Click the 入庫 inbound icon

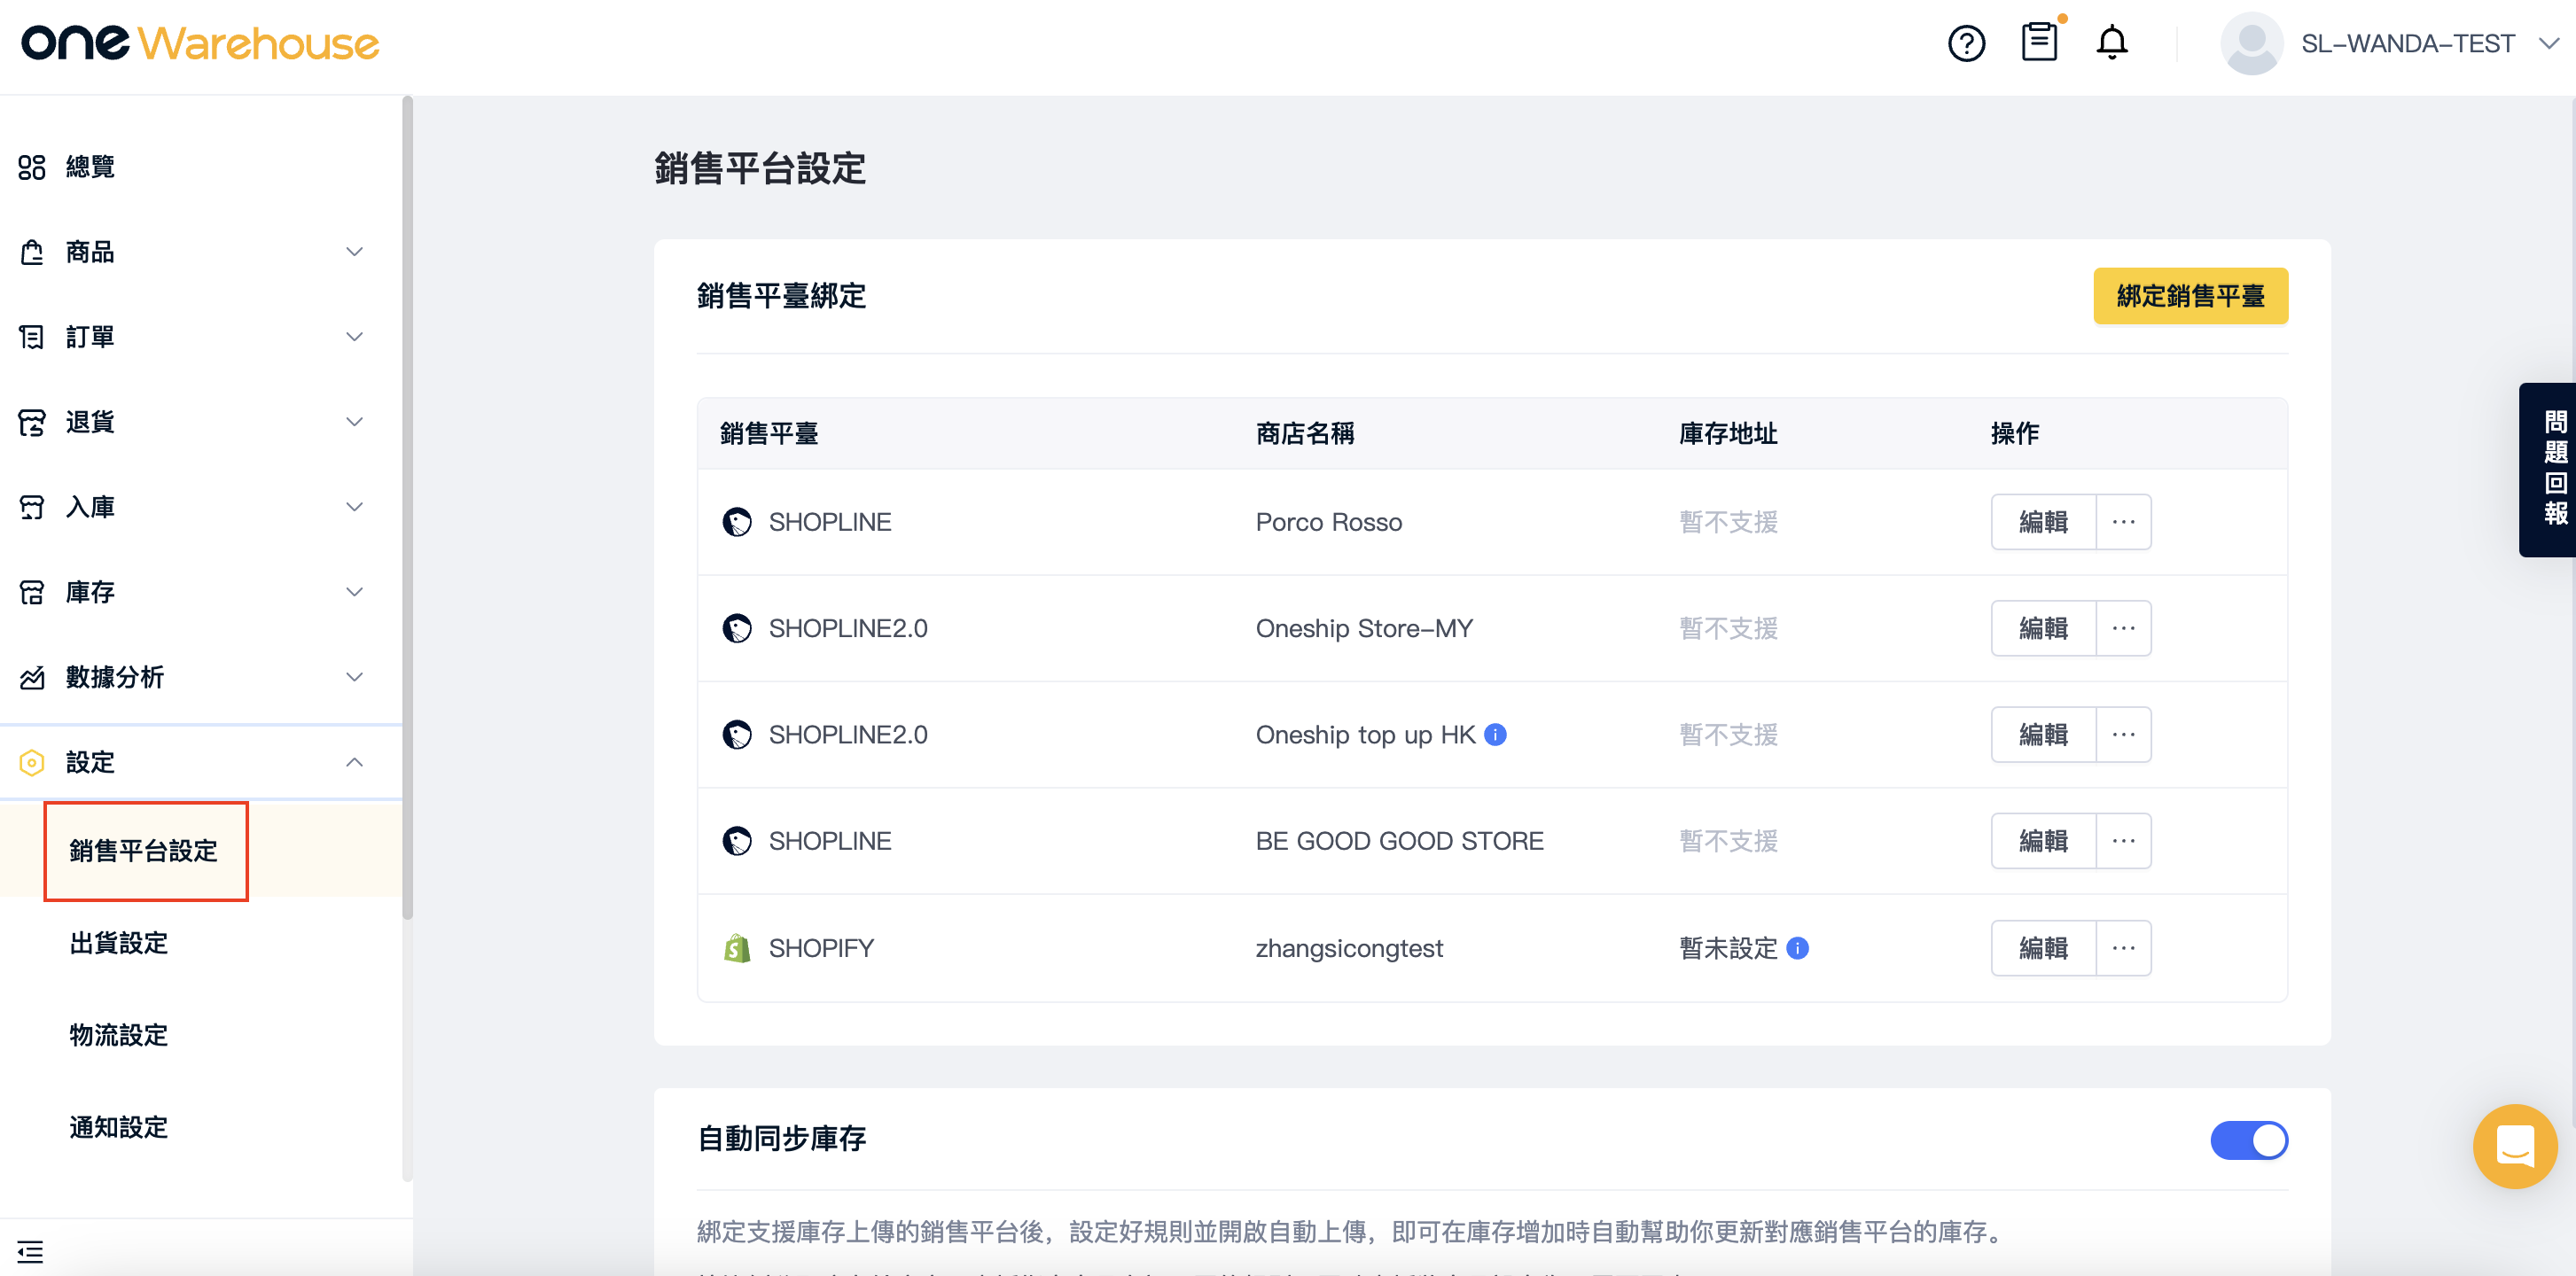click(x=32, y=507)
